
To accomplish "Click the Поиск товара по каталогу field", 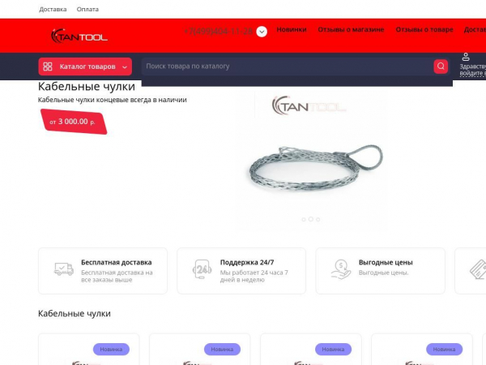I will pos(288,67).
